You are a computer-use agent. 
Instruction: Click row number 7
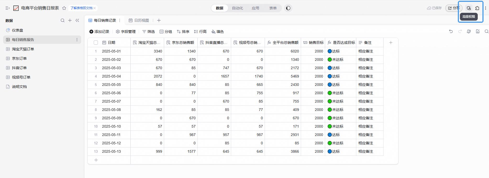[x=96, y=101]
